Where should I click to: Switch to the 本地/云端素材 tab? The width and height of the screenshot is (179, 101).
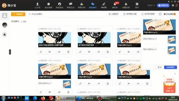click(35, 14)
